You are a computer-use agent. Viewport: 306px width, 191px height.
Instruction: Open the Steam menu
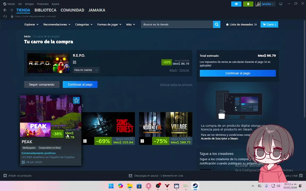(x=11, y=4)
